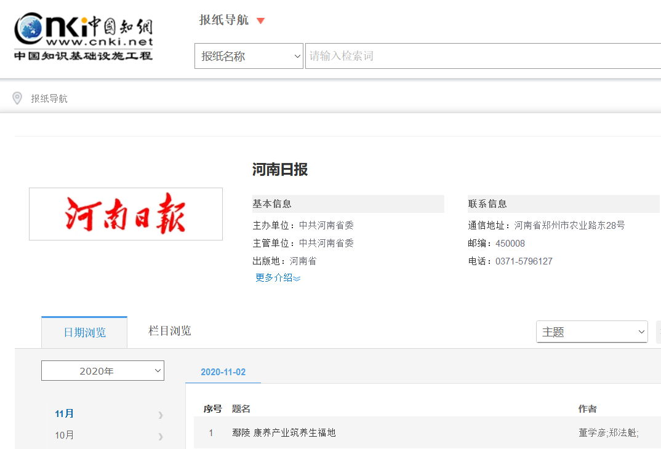Viewport: 661px width, 449px height.
Task: Switch to the 日期浏览 tab
Action: coord(84,332)
